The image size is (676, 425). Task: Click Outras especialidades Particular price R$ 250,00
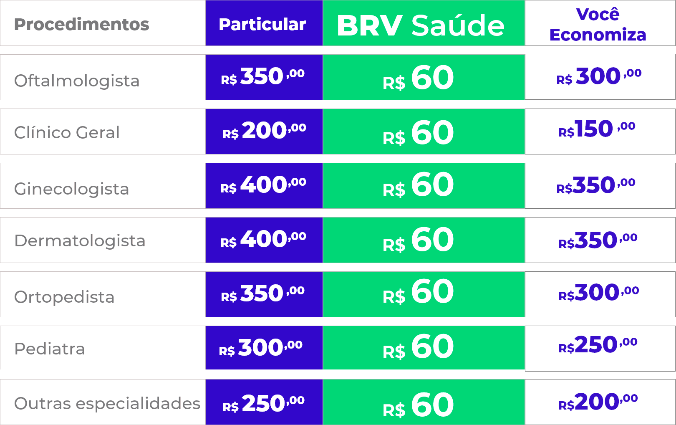pos(263,403)
